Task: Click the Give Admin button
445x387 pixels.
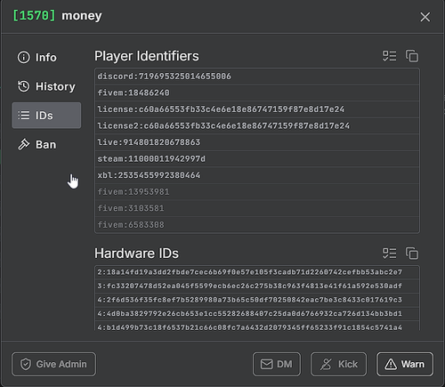Action: point(53,364)
